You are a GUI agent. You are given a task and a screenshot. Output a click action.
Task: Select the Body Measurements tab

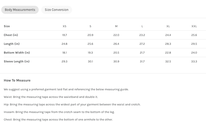click(x=20, y=10)
